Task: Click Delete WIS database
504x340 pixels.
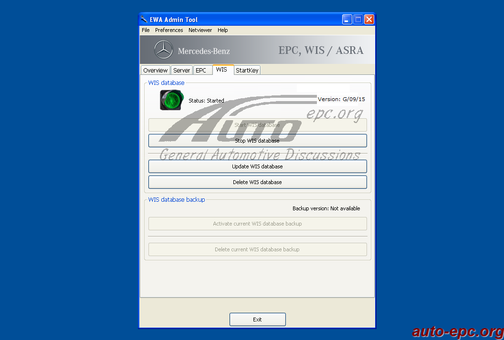Action: pyautogui.click(x=257, y=182)
